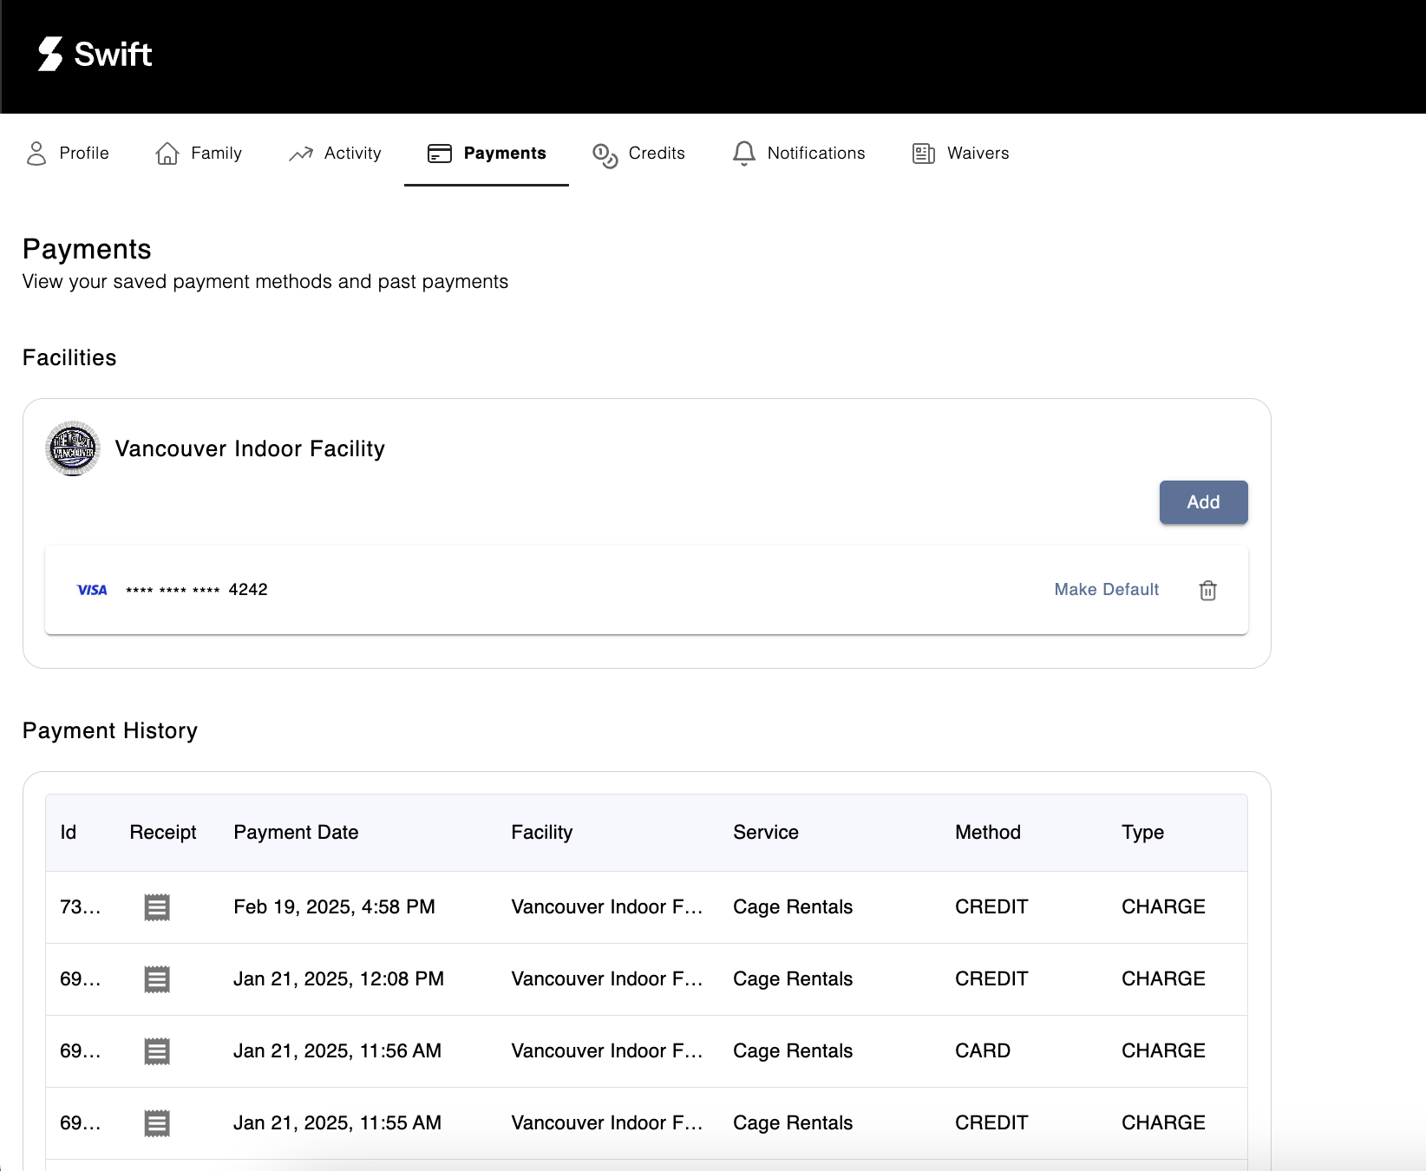Select the Credits tab
Viewport: 1426px width, 1171px height.
[638, 154]
